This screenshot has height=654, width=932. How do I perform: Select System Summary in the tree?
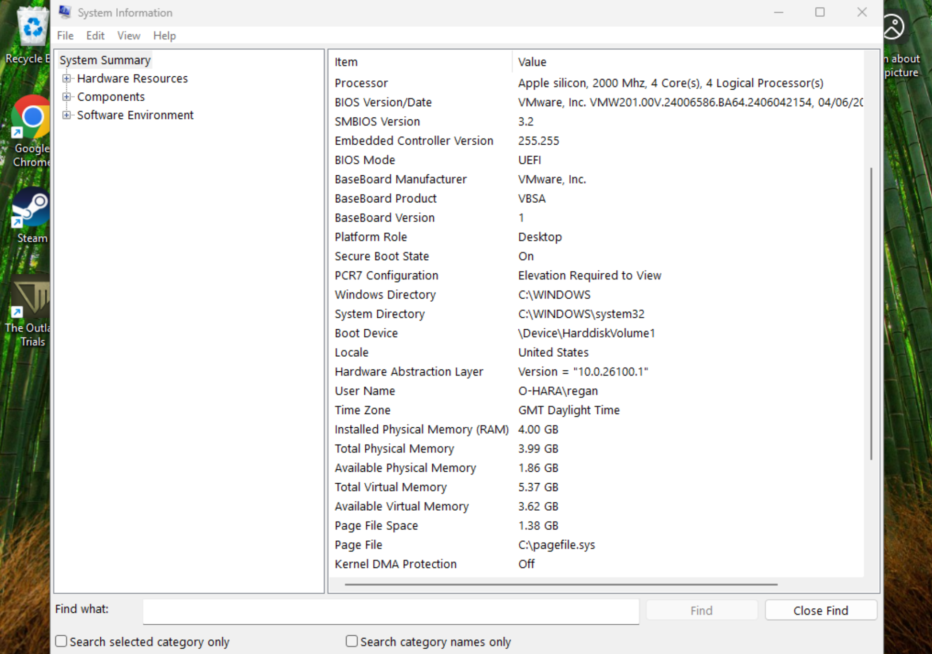pos(105,60)
